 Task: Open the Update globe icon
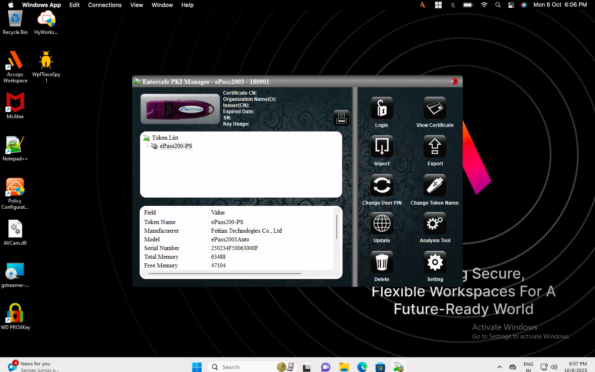[381, 224]
